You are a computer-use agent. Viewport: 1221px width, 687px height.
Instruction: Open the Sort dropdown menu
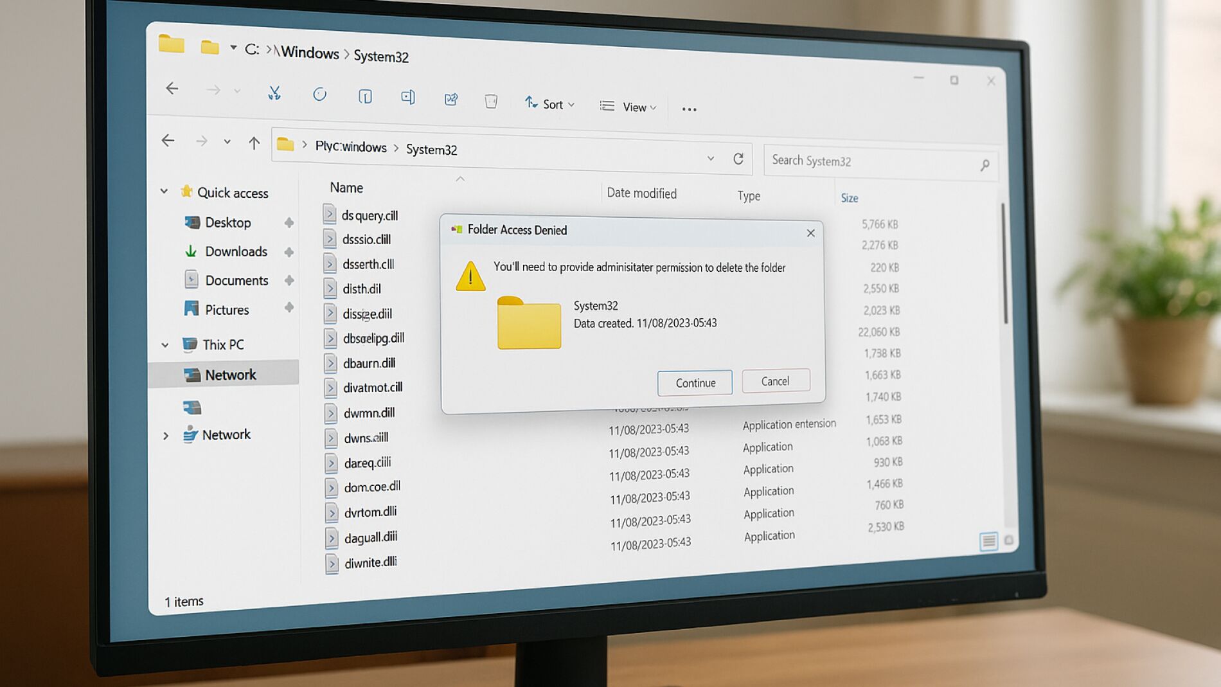550,103
